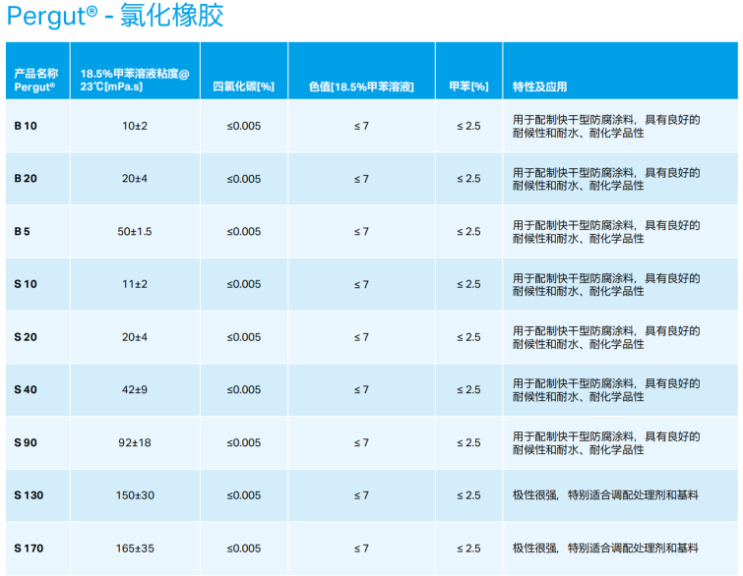Screen dimensions: 743x576
Task: Select the 18.5%甲苯溶液粘度 column header
Action: click(134, 81)
